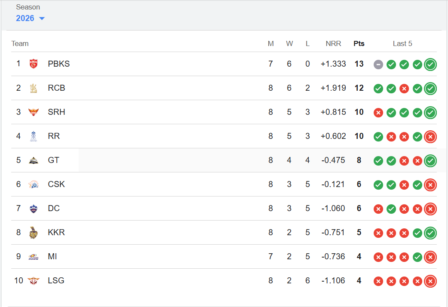
Task: Click LSG's latest outlined loss icon
Action: point(430,281)
